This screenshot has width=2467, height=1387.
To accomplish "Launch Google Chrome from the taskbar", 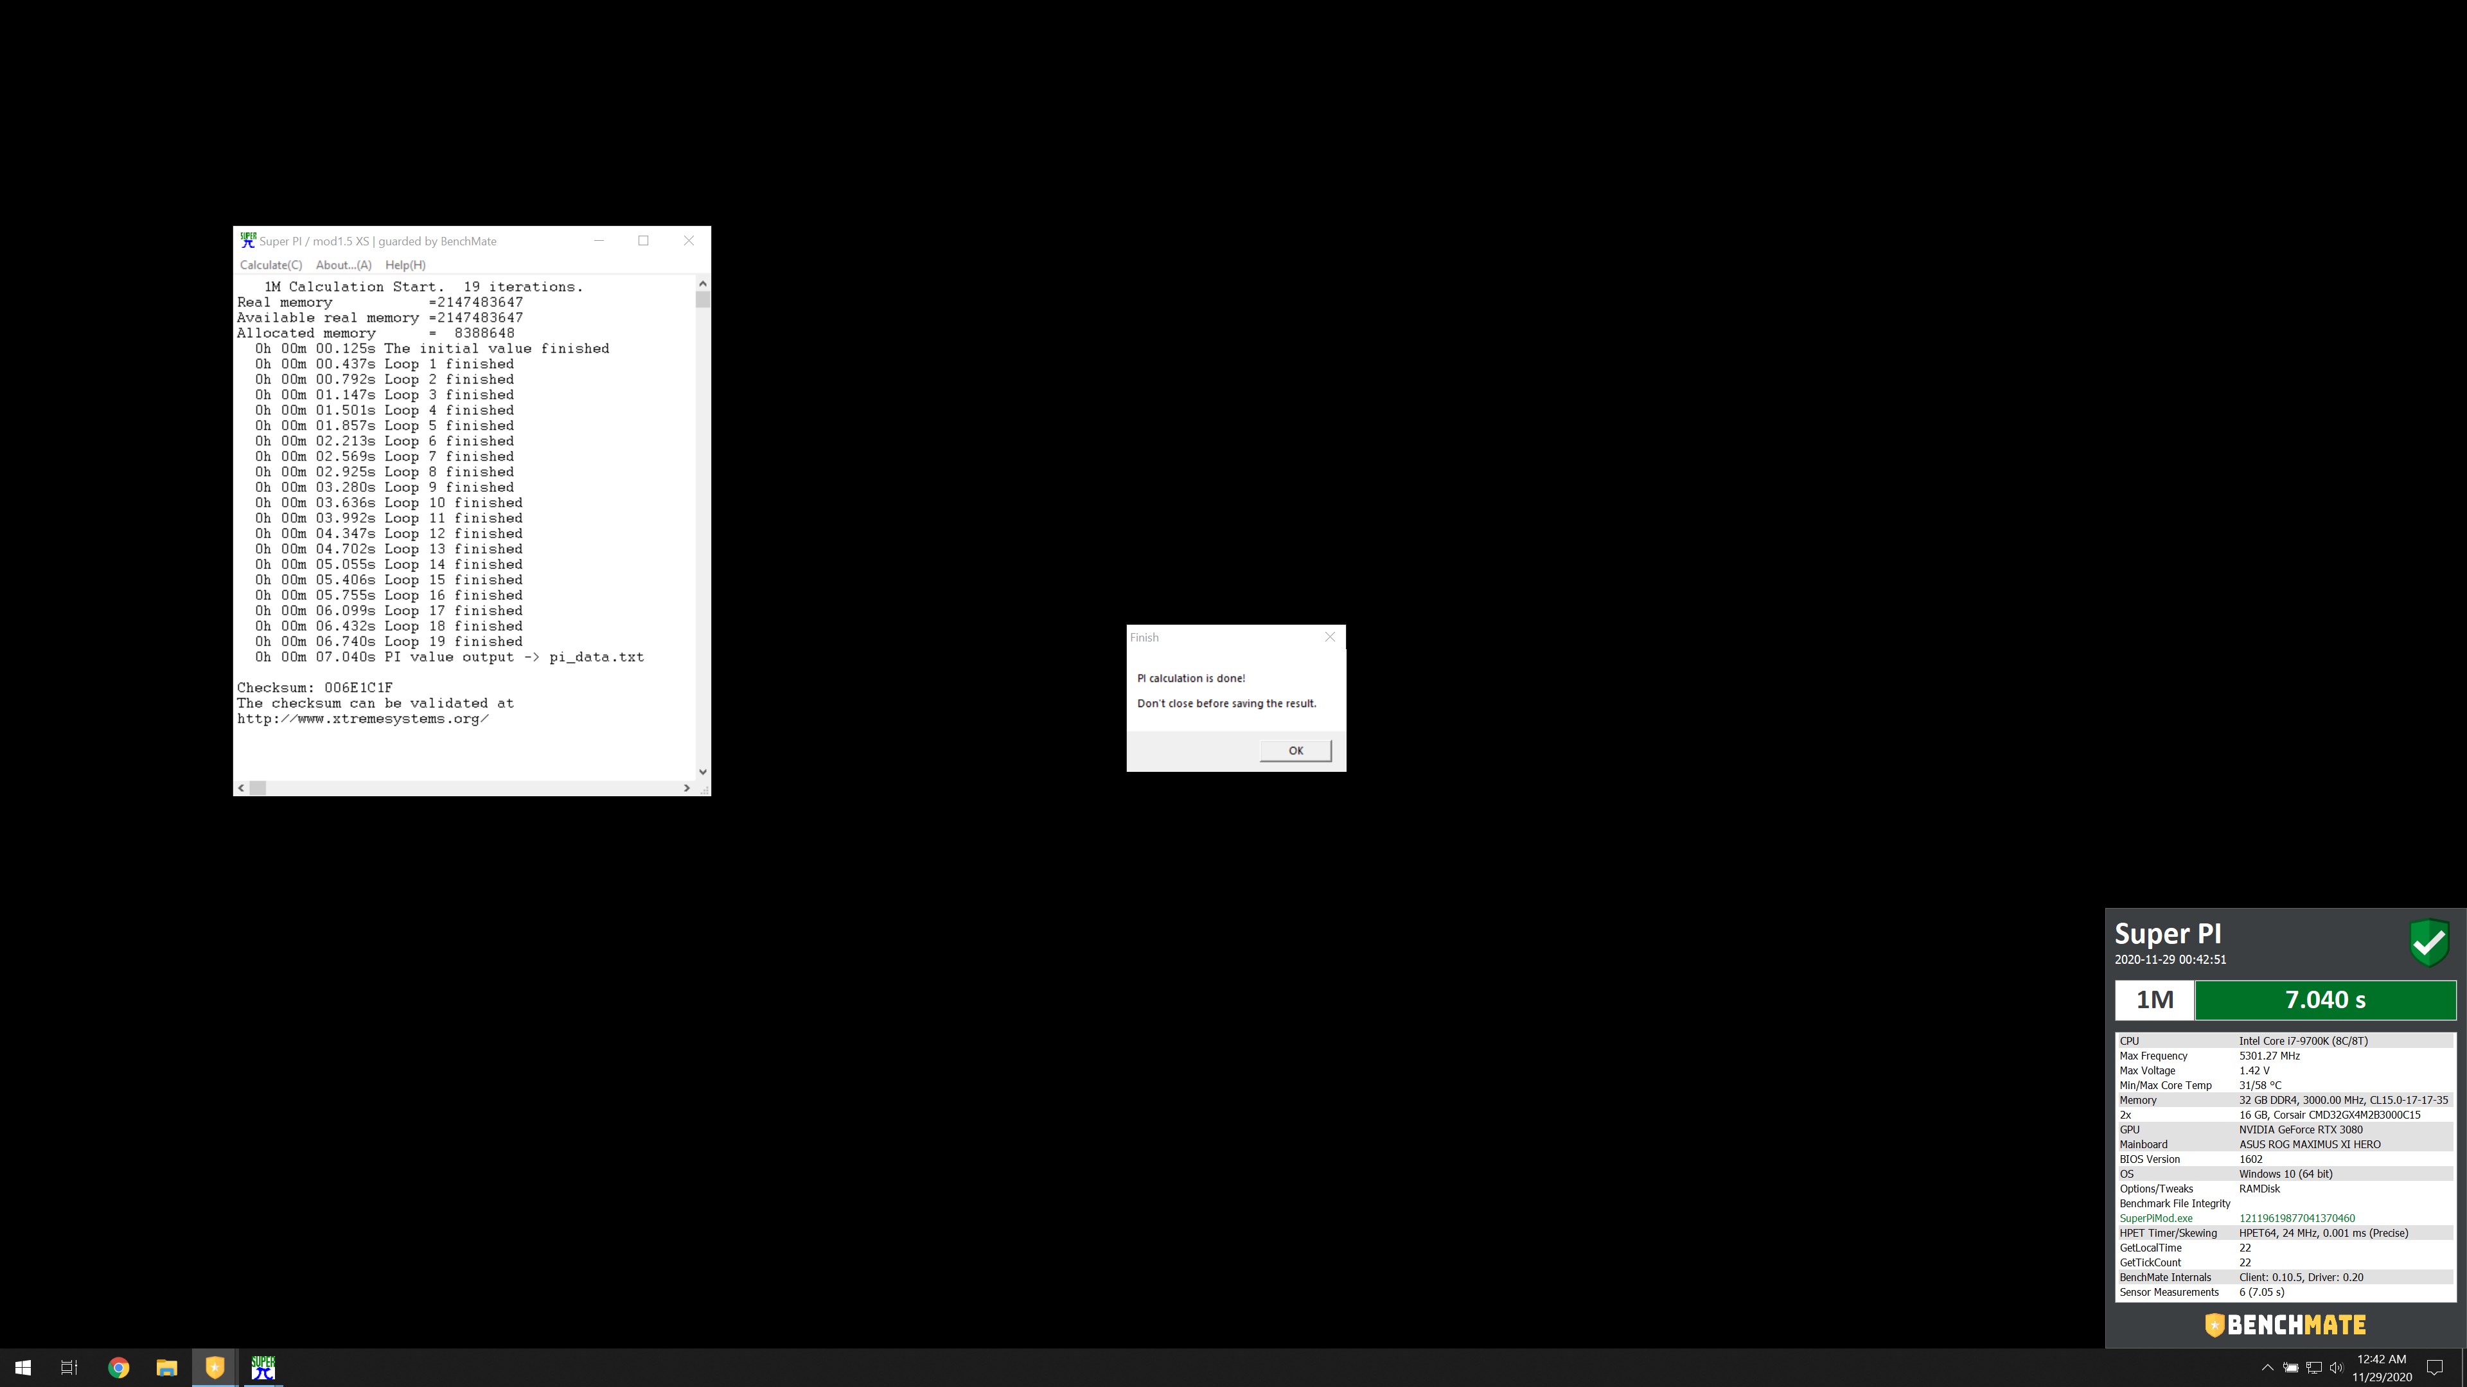I will click(119, 1368).
